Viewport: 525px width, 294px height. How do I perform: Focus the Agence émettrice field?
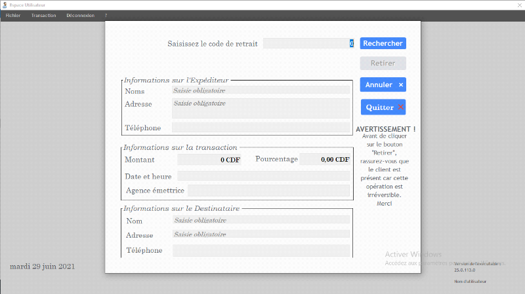[x=268, y=191]
